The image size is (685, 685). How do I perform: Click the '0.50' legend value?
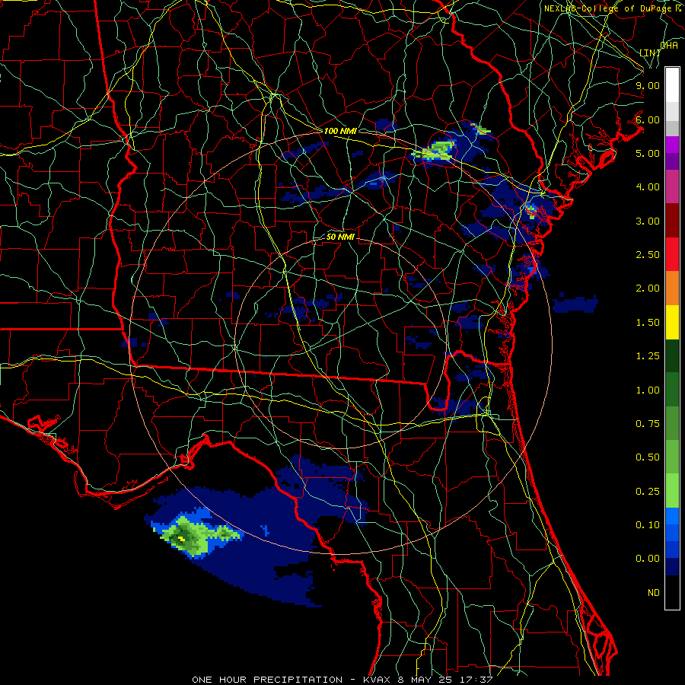click(x=648, y=457)
